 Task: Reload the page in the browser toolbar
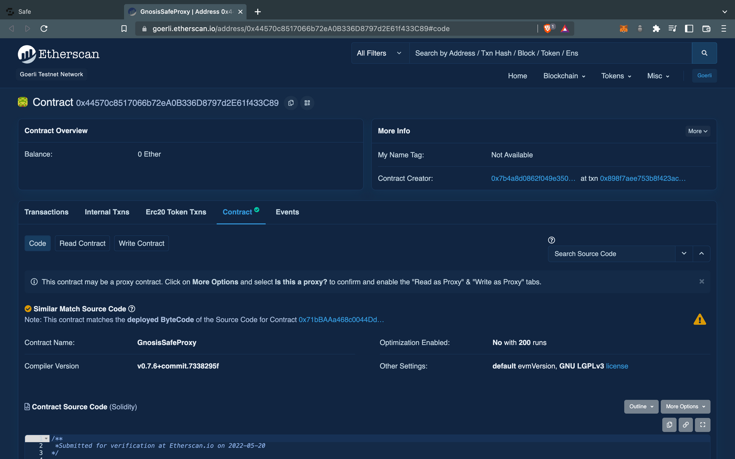(x=44, y=29)
